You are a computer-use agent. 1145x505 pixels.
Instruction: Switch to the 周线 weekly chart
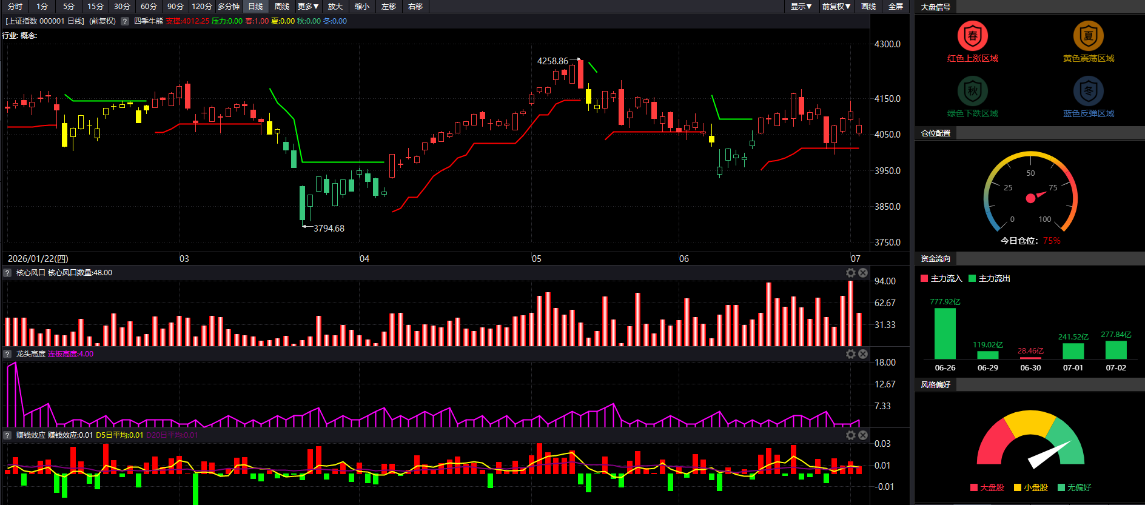[282, 7]
